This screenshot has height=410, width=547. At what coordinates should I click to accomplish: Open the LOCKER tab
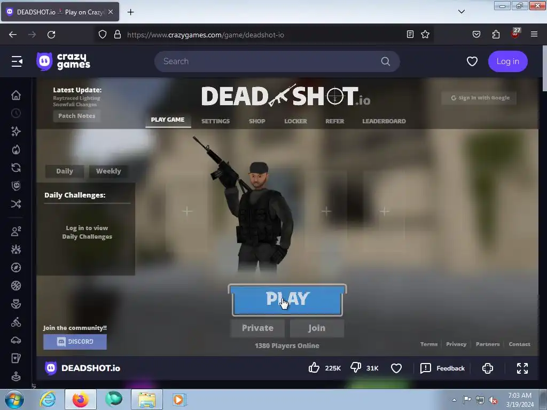coord(295,121)
